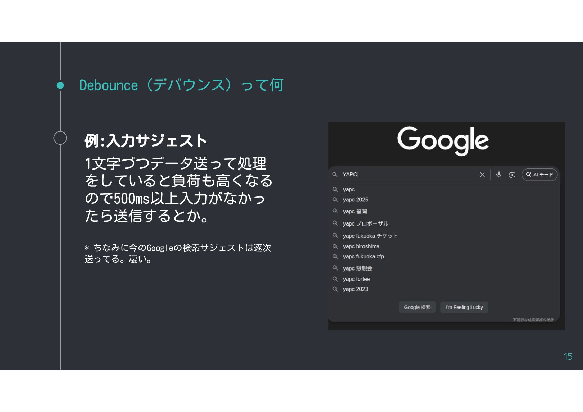Select the "yapc" suggestion
583x412 pixels.
click(349, 190)
